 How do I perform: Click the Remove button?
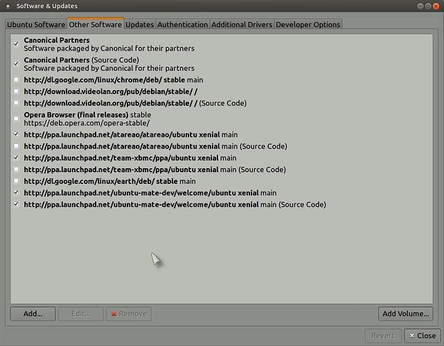(x=129, y=313)
